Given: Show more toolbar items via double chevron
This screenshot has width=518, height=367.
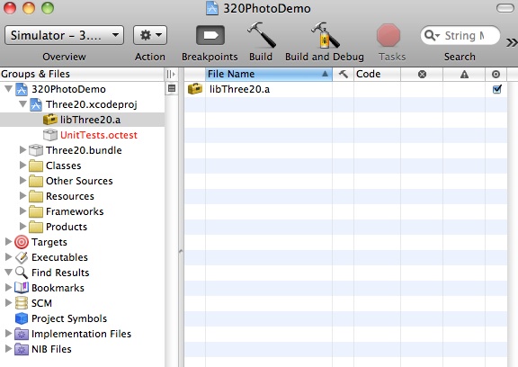Looking at the screenshot, I should tap(512, 42).
